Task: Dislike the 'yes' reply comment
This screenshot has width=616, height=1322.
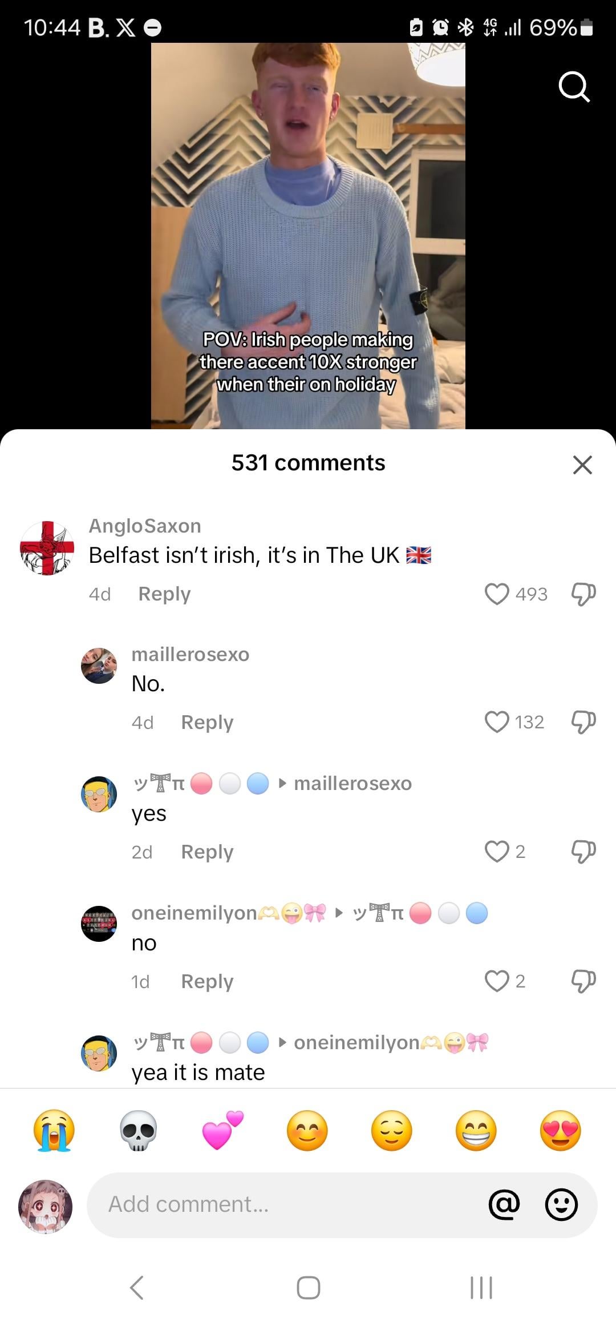Action: click(x=583, y=852)
